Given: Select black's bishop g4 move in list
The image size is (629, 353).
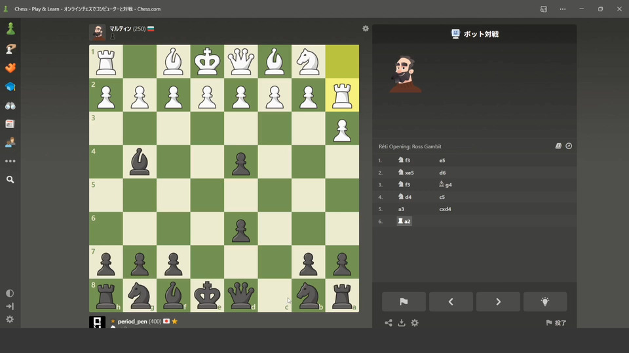Looking at the screenshot, I should (x=446, y=184).
